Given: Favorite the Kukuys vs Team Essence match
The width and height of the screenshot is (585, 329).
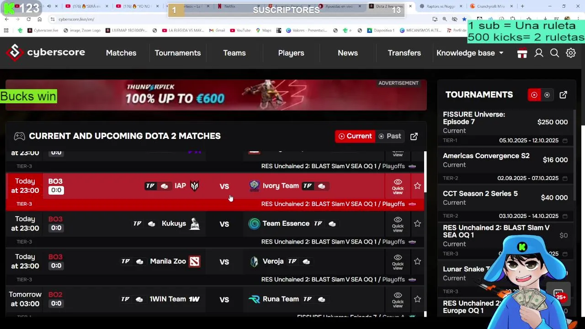Looking at the screenshot, I should point(417,224).
